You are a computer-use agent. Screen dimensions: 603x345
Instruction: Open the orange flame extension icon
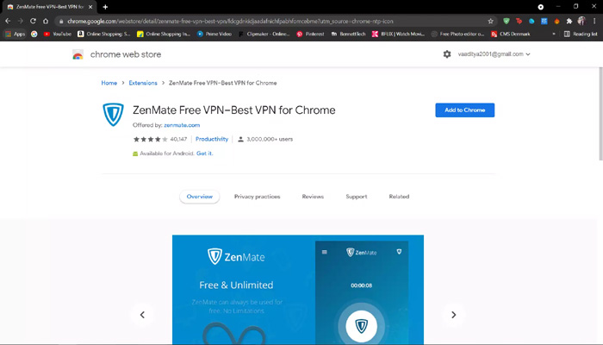(x=556, y=22)
